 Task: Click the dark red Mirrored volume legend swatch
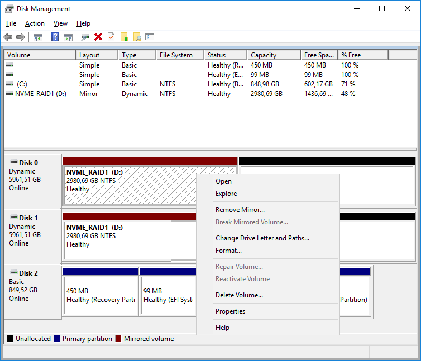point(118,339)
